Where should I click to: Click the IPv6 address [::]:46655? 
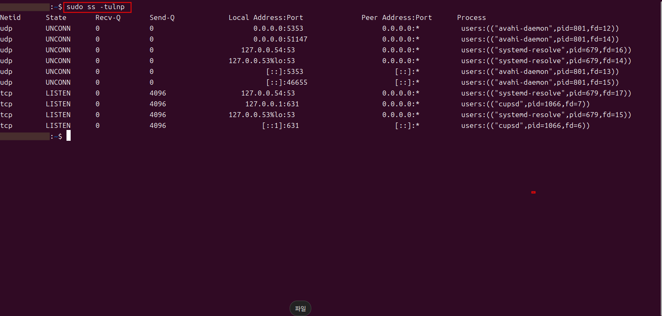click(286, 82)
